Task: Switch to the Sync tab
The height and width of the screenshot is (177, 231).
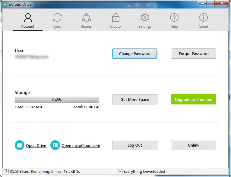Action: click(57, 20)
